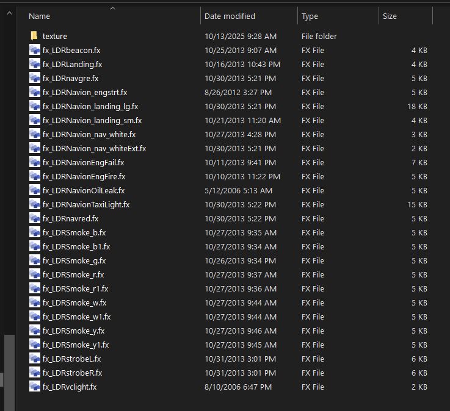Viewport: 450px width, 411px height.
Task: Select the fx_LDRSmoke_r.fx file icon
Action: [35, 274]
